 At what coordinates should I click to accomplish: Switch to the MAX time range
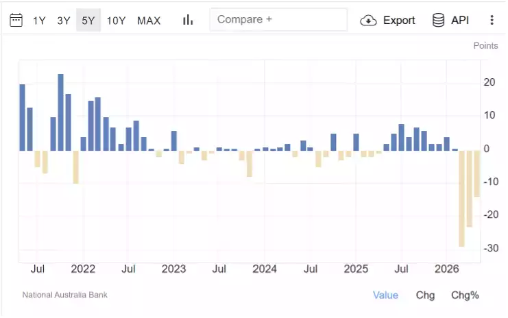[x=149, y=21]
